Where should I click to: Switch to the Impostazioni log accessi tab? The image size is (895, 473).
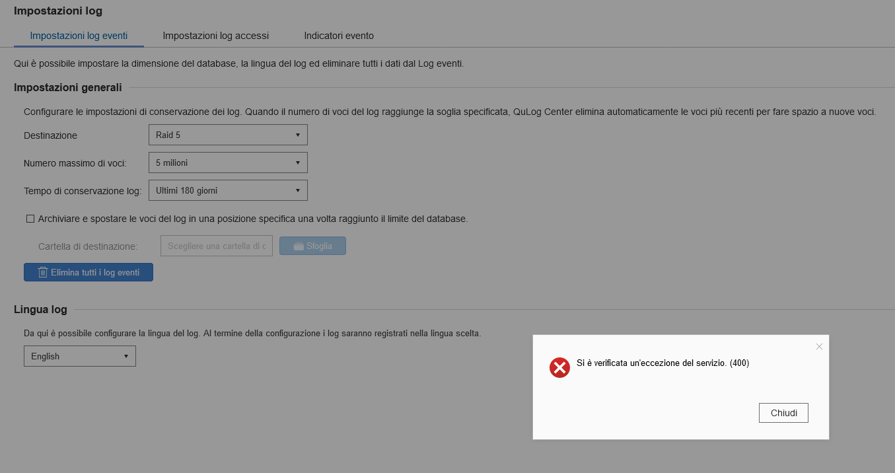coord(215,36)
